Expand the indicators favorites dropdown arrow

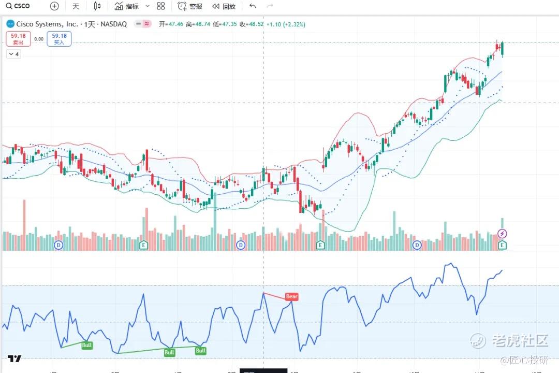tap(148, 6)
